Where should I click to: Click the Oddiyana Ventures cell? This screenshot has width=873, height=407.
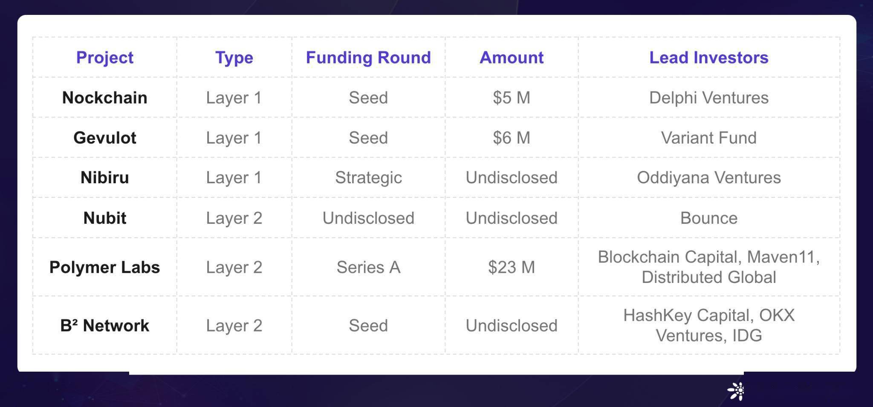coord(709,177)
